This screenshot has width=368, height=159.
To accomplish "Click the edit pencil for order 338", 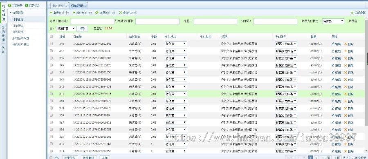I will [332, 115].
